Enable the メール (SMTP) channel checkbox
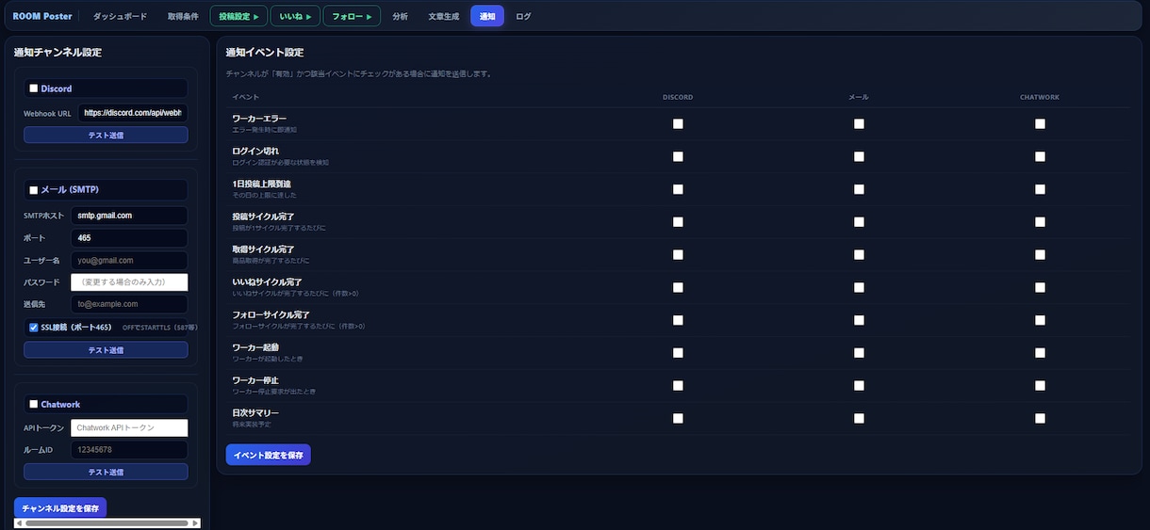This screenshot has height=530, width=1150. (x=34, y=190)
